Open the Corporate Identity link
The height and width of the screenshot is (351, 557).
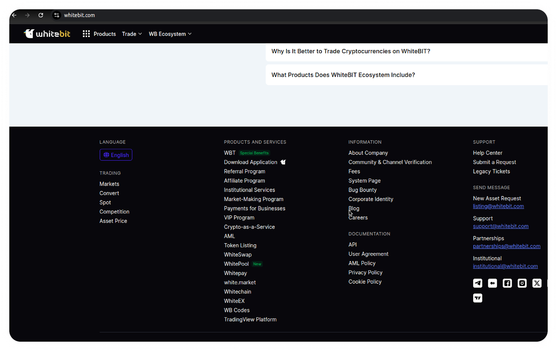click(371, 199)
